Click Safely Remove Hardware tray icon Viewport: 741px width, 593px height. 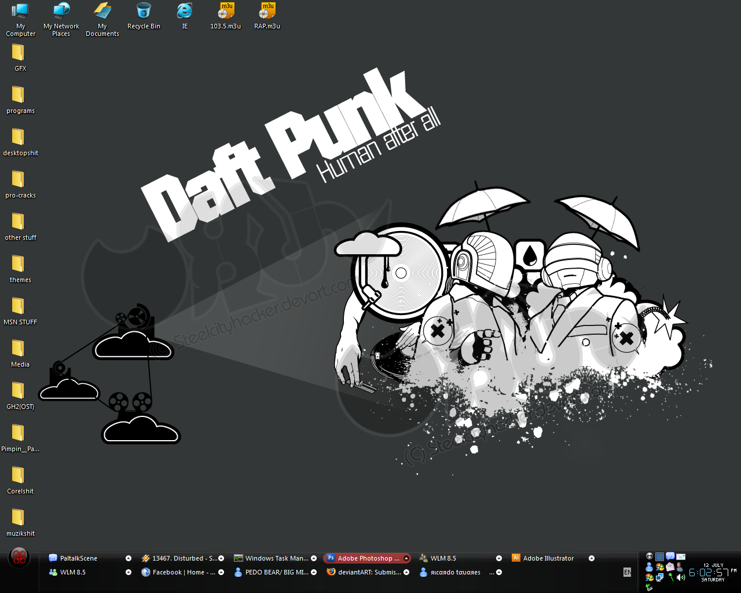[649, 587]
